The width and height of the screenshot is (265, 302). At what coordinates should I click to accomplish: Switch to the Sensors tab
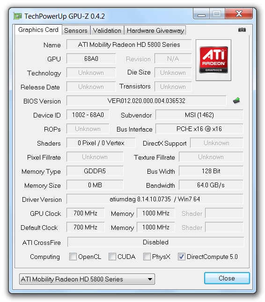[x=76, y=30]
